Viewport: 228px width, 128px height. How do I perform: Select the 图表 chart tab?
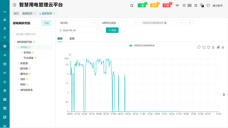60,38
